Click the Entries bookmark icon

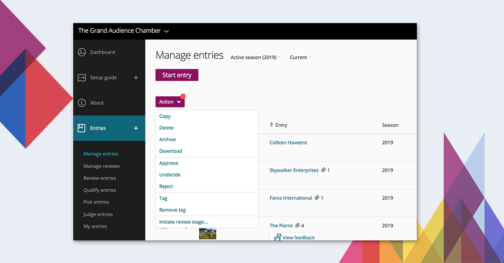pos(81,128)
